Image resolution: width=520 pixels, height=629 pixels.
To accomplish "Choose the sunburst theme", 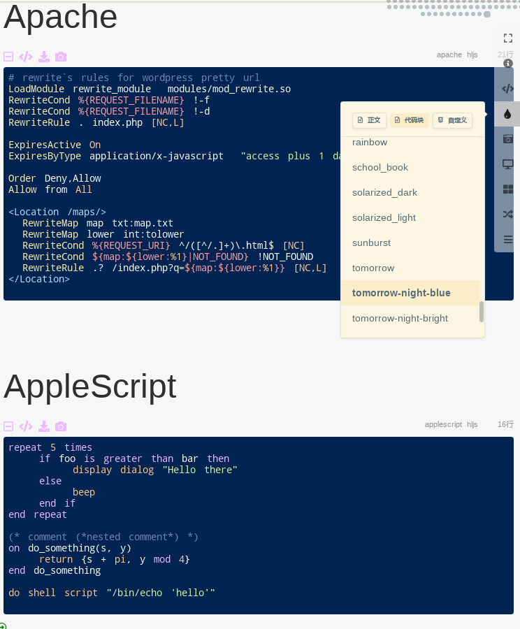I will [410, 243].
